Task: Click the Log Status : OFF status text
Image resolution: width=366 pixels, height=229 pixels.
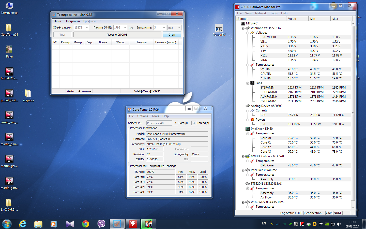Action: click(x=291, y=213)
